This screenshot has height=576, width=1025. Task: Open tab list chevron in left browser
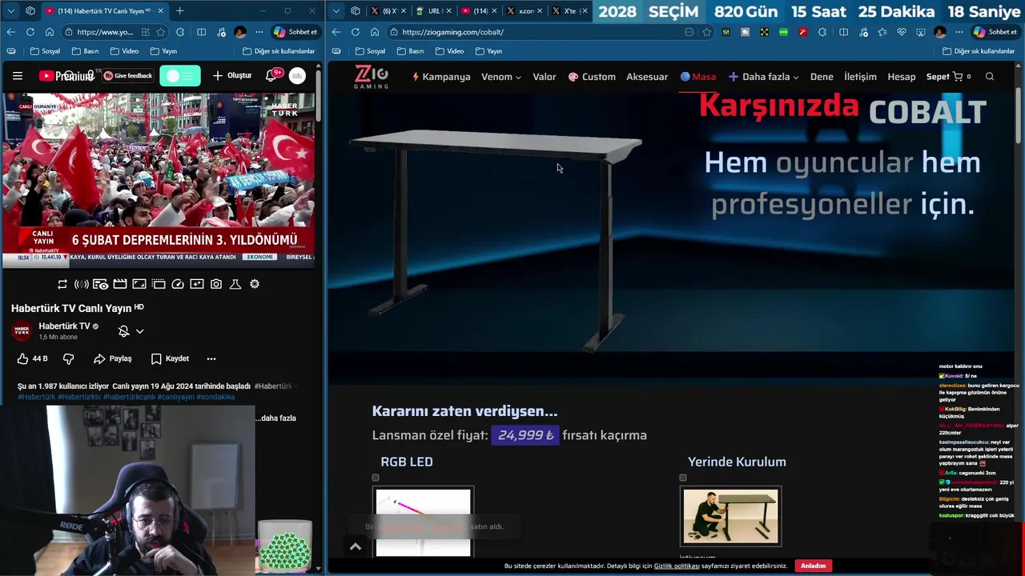pyautogui.click(x=10, y=10)
